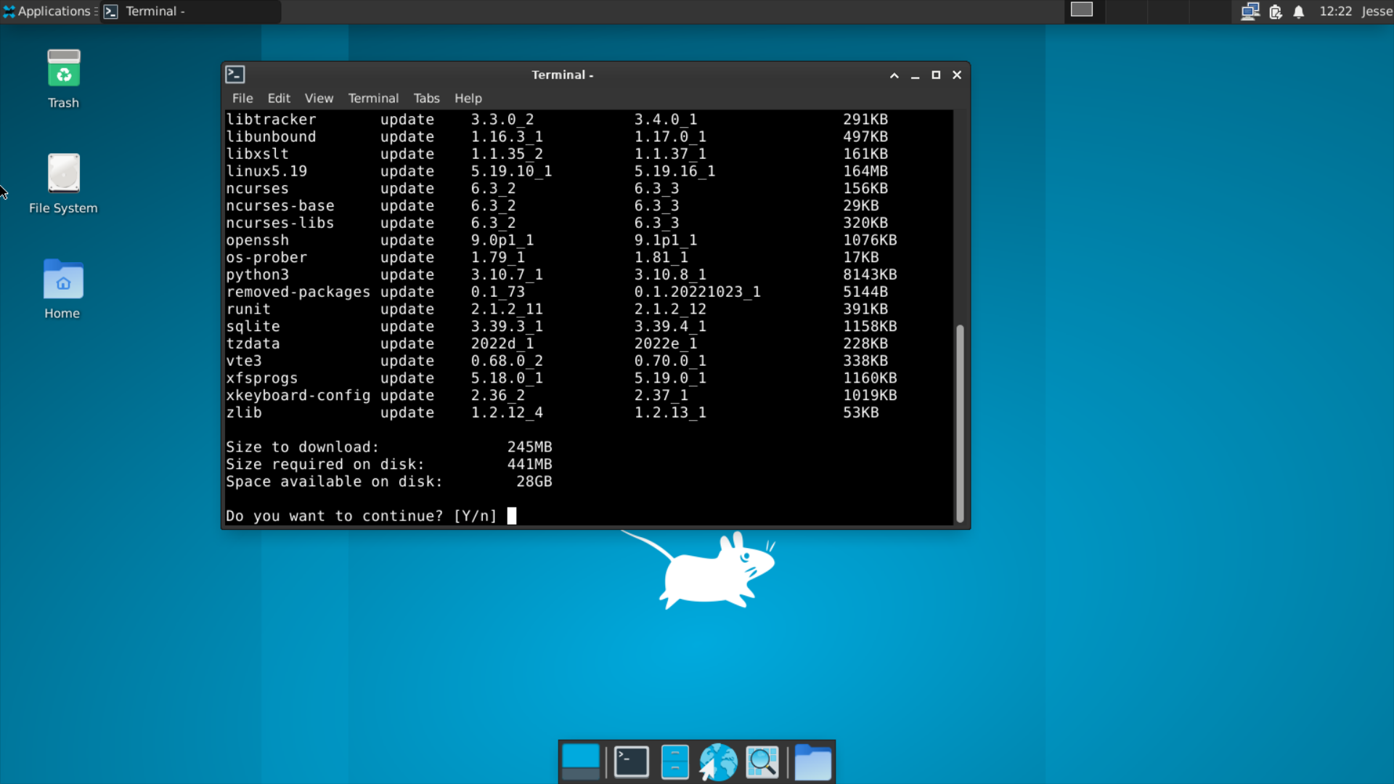Click the 'Size to download:' line
This screenshot has height=784, width=1394.
point(388,447)
